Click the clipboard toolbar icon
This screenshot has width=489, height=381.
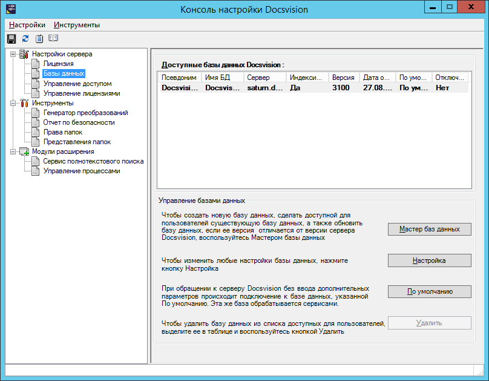pyautogui.click(x=39, y=39)
